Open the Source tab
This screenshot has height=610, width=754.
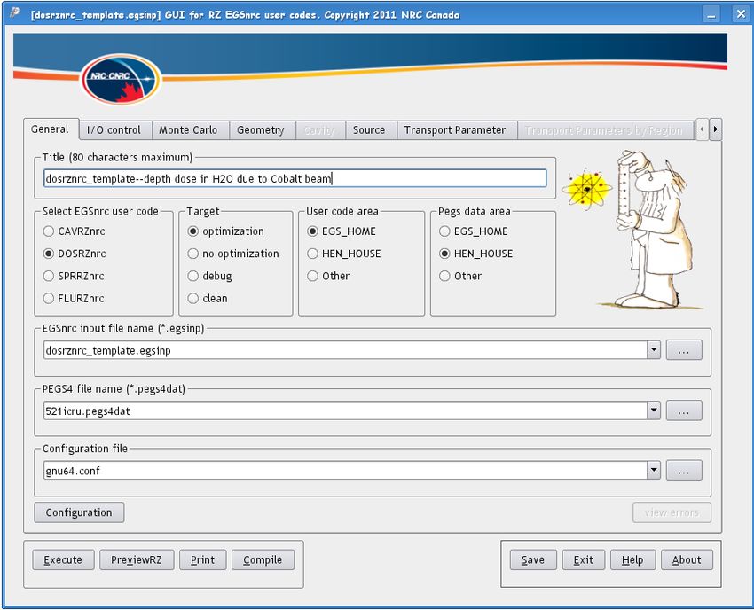click(369, 130)
